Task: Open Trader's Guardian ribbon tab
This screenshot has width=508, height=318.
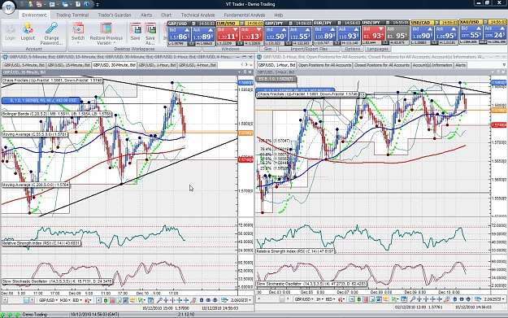Action: tap(115, 15)
